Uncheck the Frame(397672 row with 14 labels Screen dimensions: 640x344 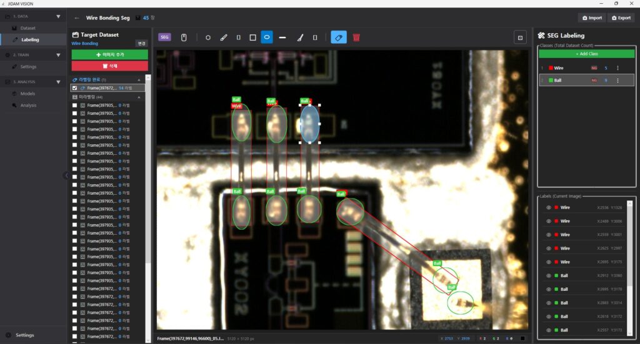pos(75,88)
